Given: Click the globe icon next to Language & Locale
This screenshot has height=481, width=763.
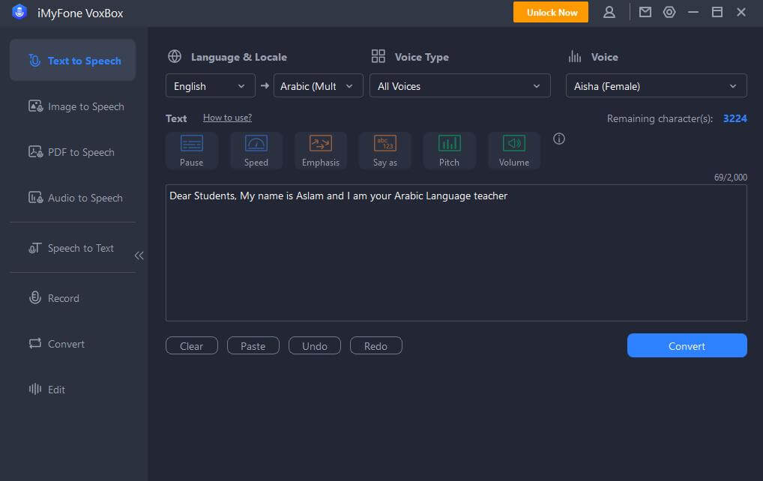Looking at the screenshot, I should point(175,56).
